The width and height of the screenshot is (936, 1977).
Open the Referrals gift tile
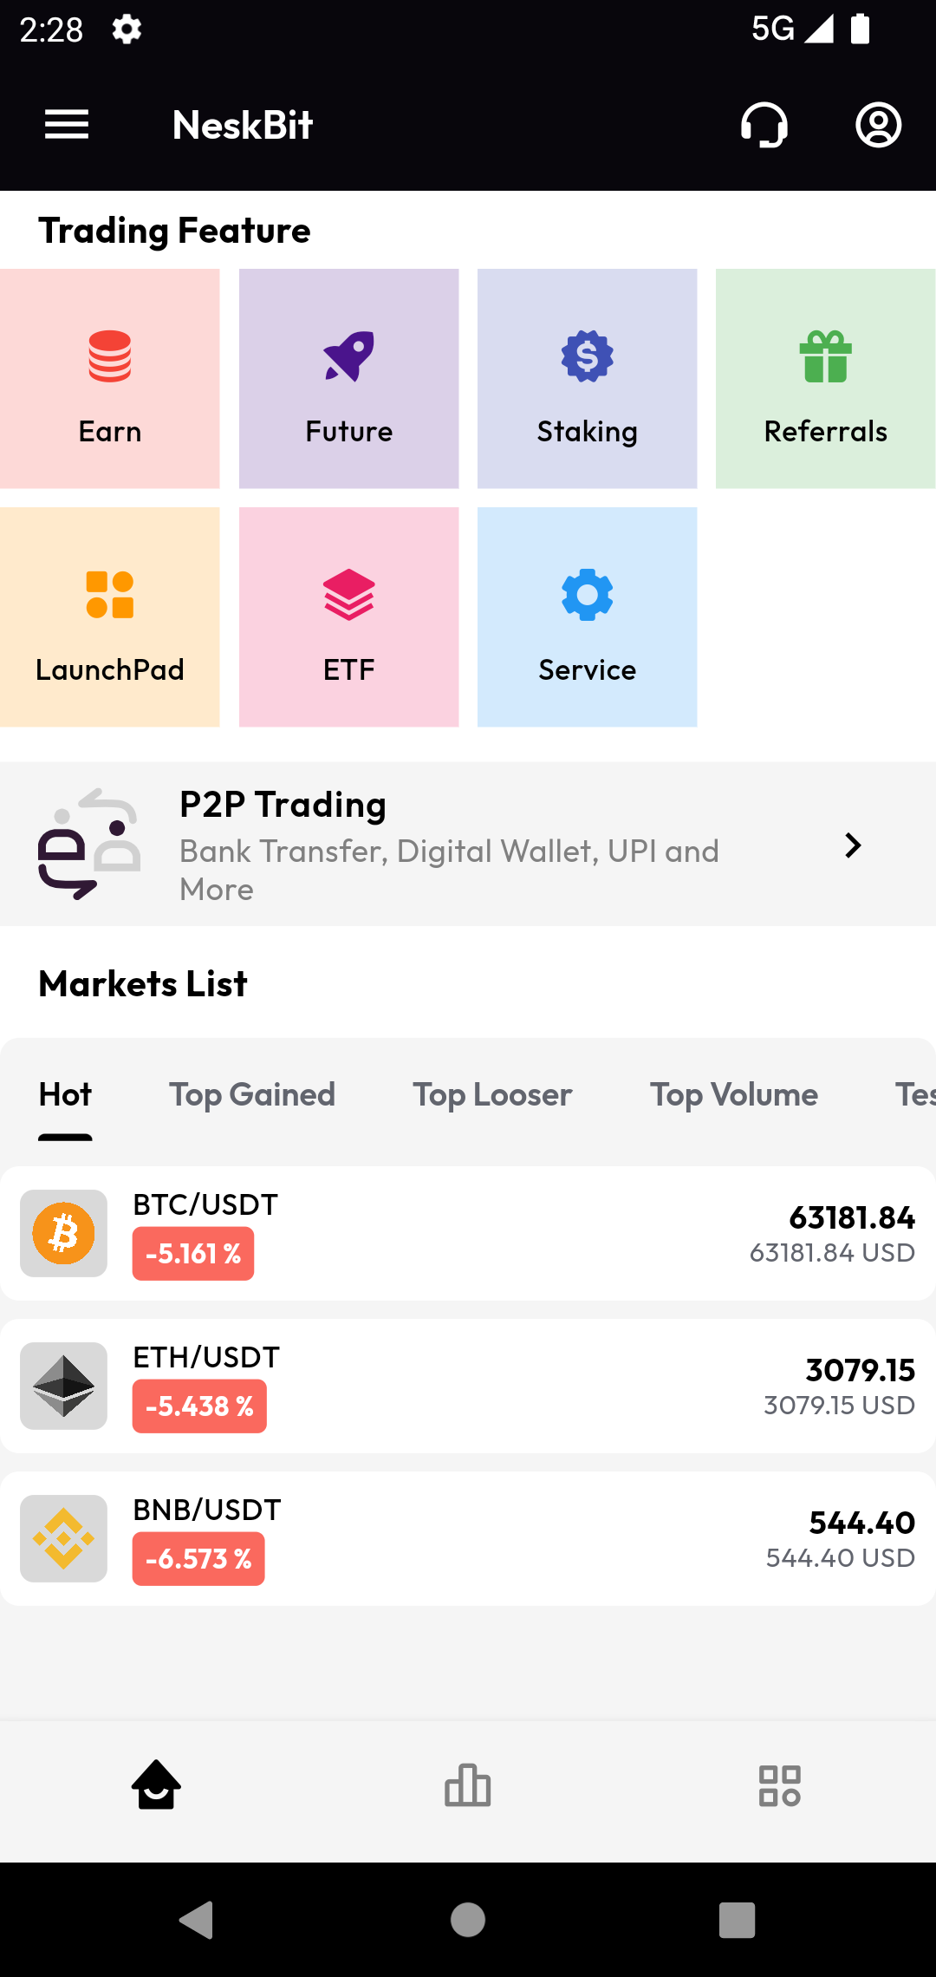(x=826, y=379)
